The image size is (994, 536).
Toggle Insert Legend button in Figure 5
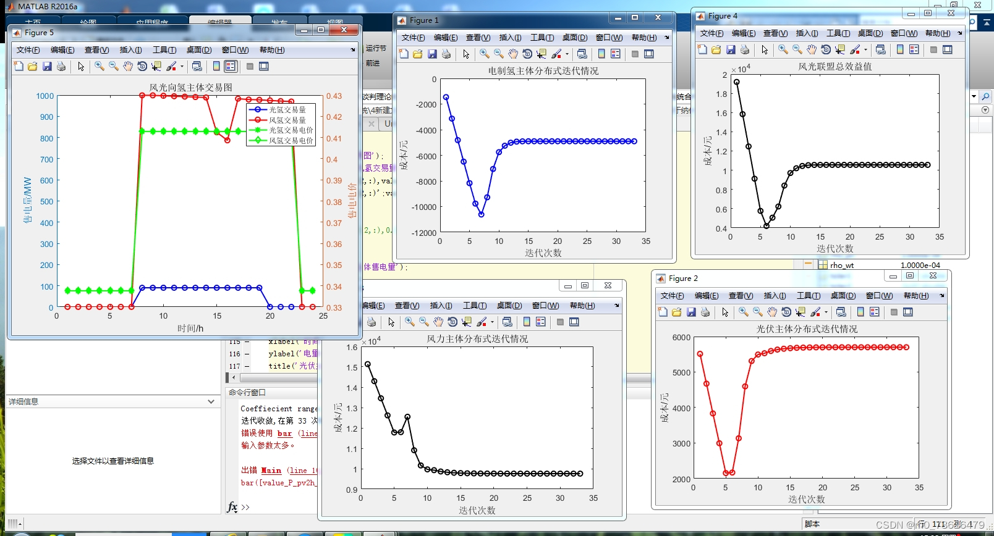pyautogui.click(x=231, y=66)
